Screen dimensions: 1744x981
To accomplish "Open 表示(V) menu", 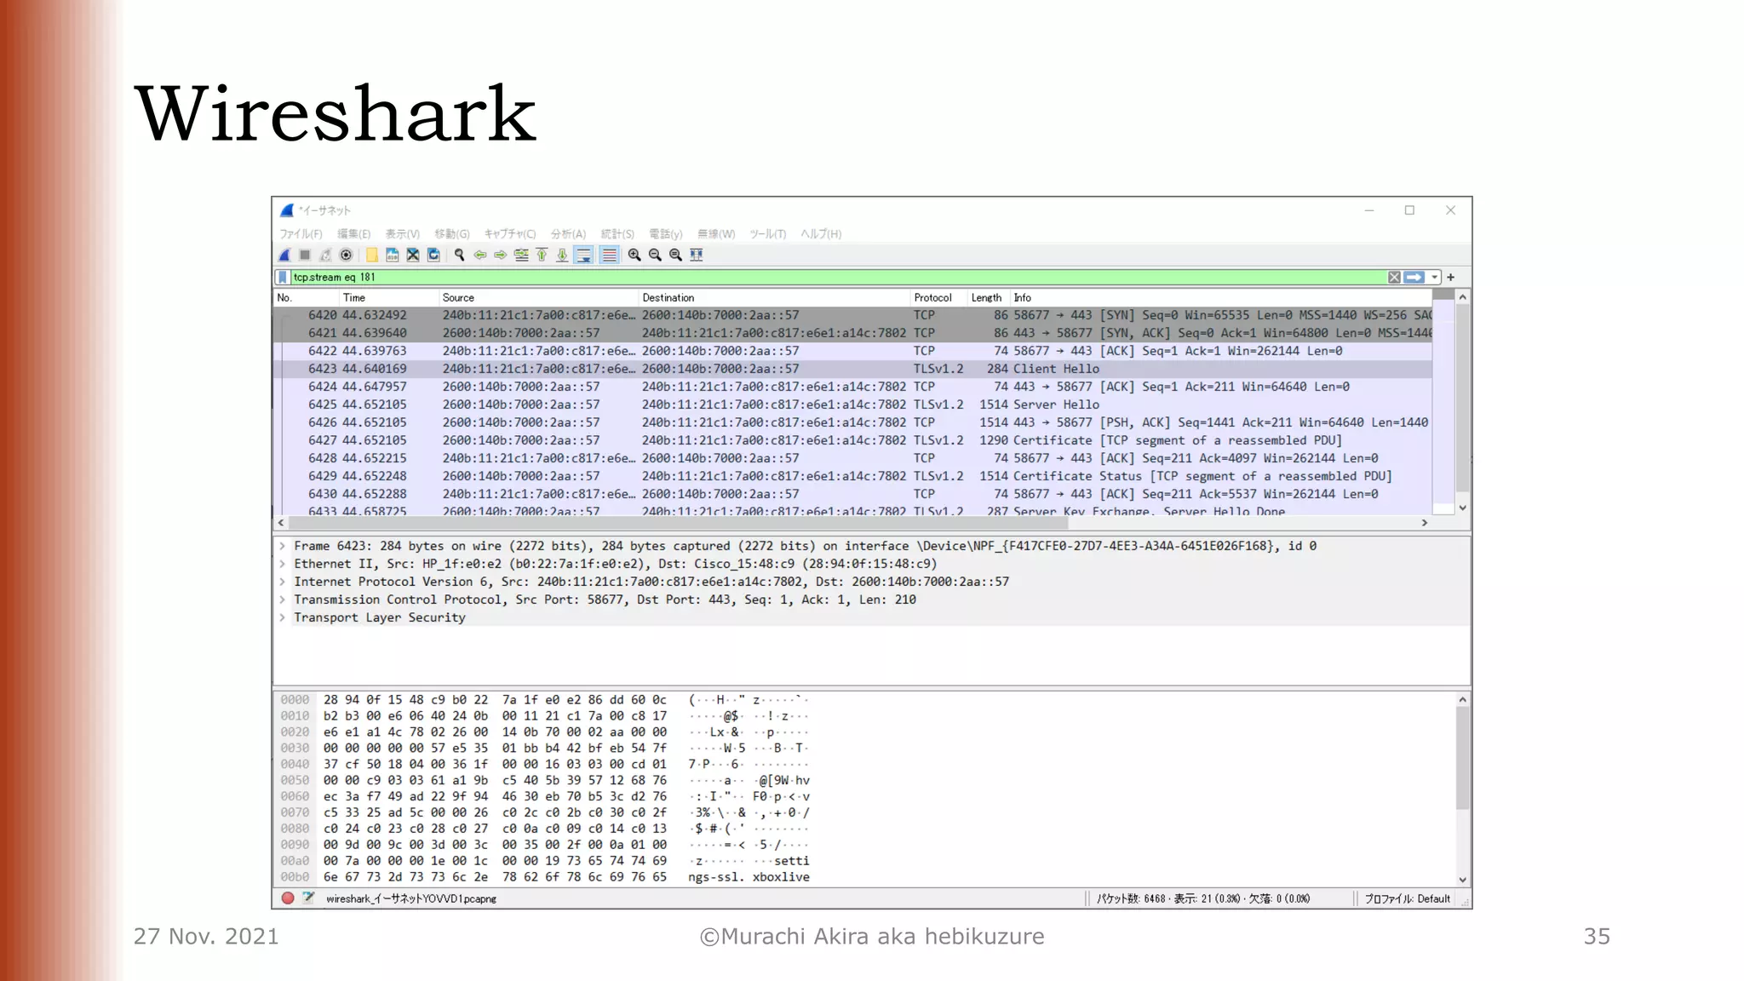I will pyautogui.click(x=402, y=233).
